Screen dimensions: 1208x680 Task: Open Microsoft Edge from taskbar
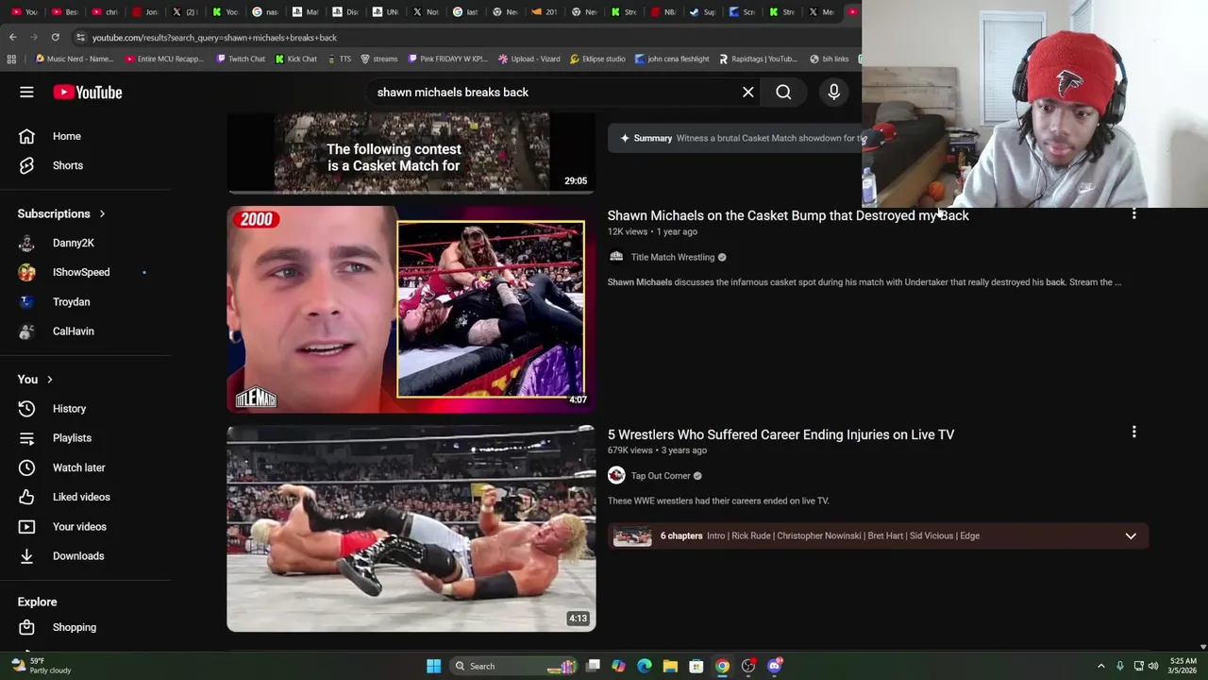coord(645,666)
